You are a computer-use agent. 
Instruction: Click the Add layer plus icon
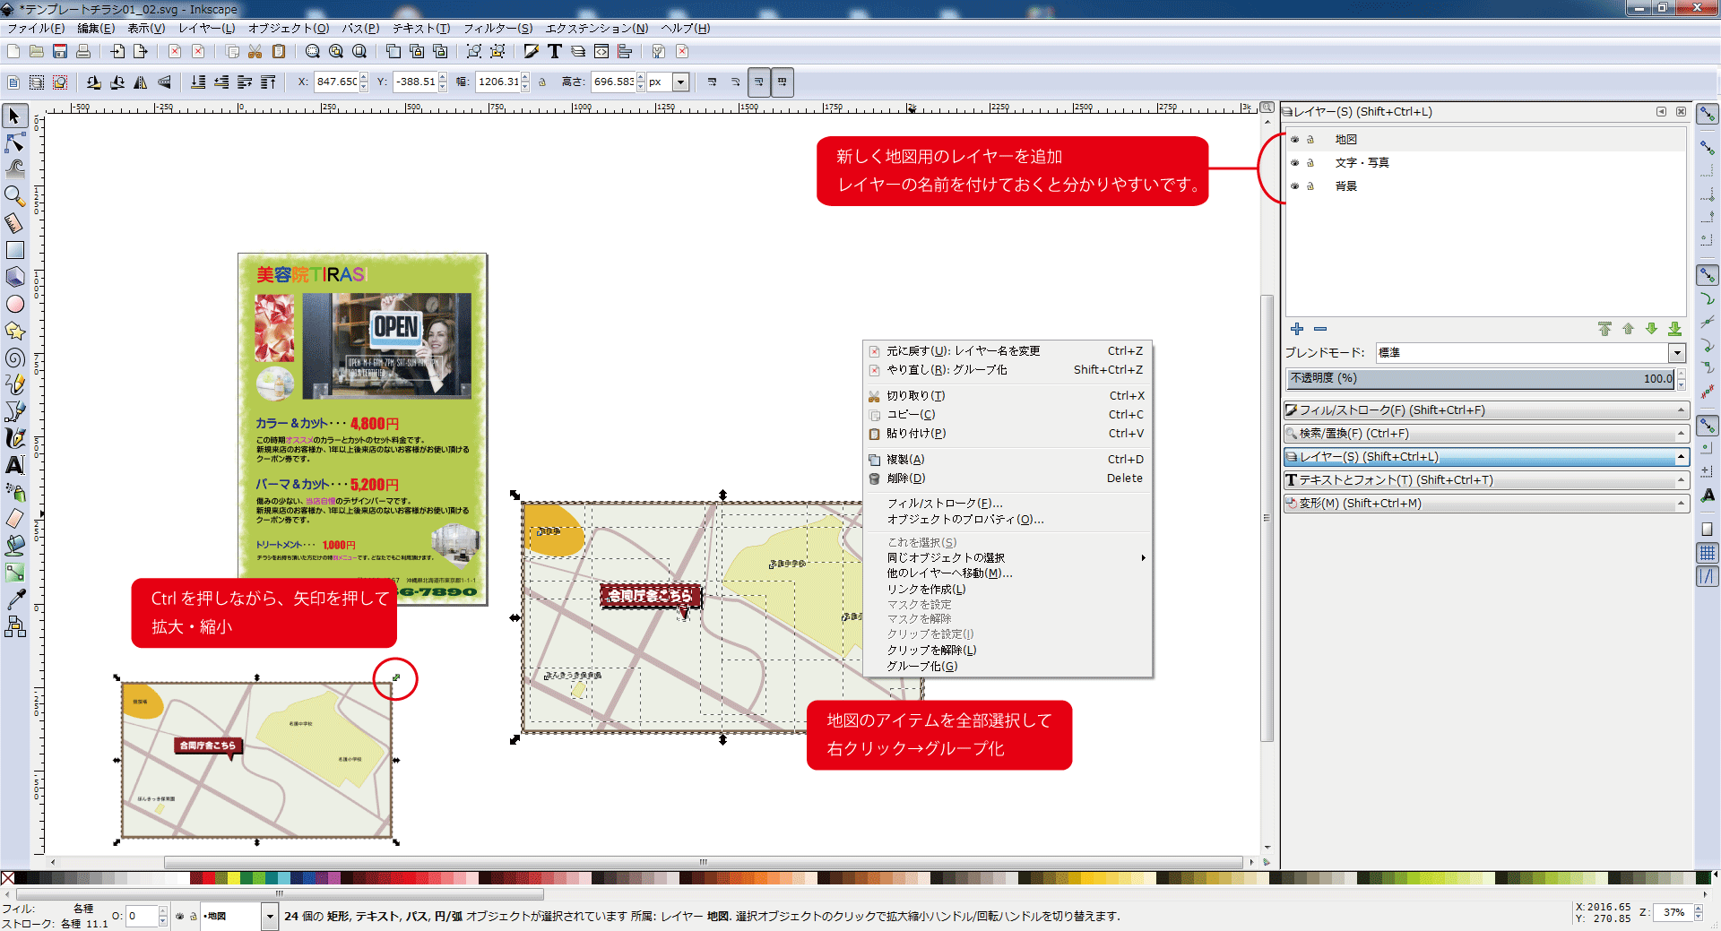(1296, 329)
